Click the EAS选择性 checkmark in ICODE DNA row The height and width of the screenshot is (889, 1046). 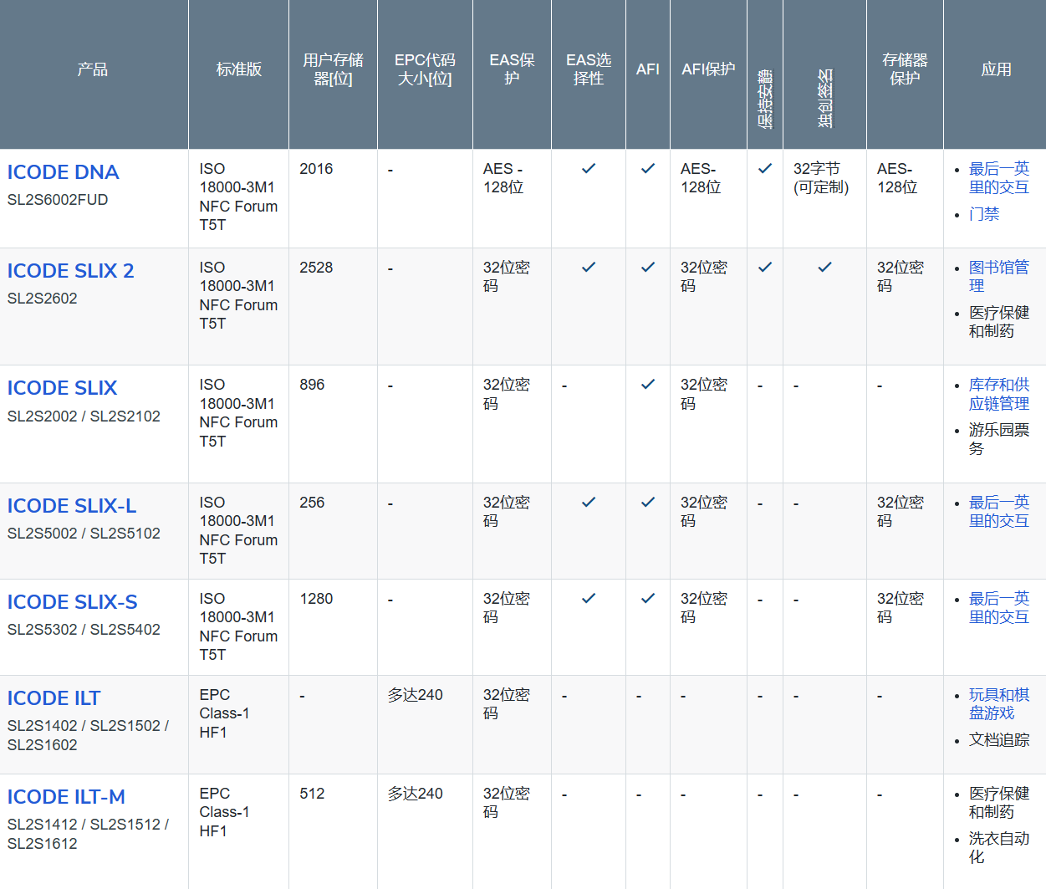pos(589,168)
